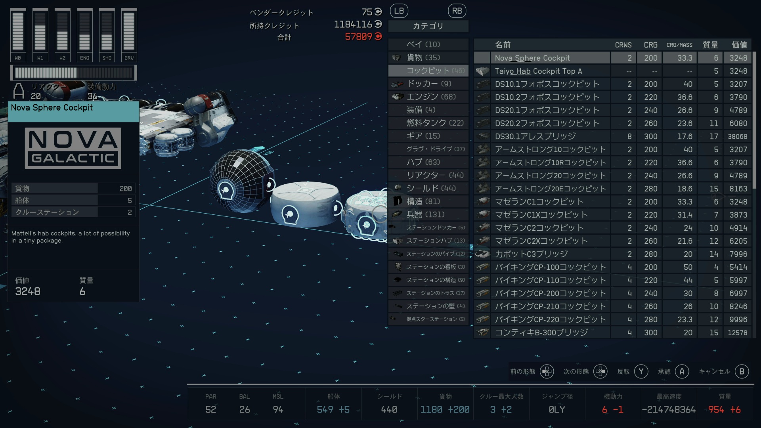Screen dimensions: 761x428
Task: Sort by the CRWS column header
Action: pyautogui.click(x=623, y=45)
